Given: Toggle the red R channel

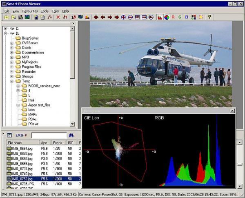Looking at the screenshot, I should 173,17.
